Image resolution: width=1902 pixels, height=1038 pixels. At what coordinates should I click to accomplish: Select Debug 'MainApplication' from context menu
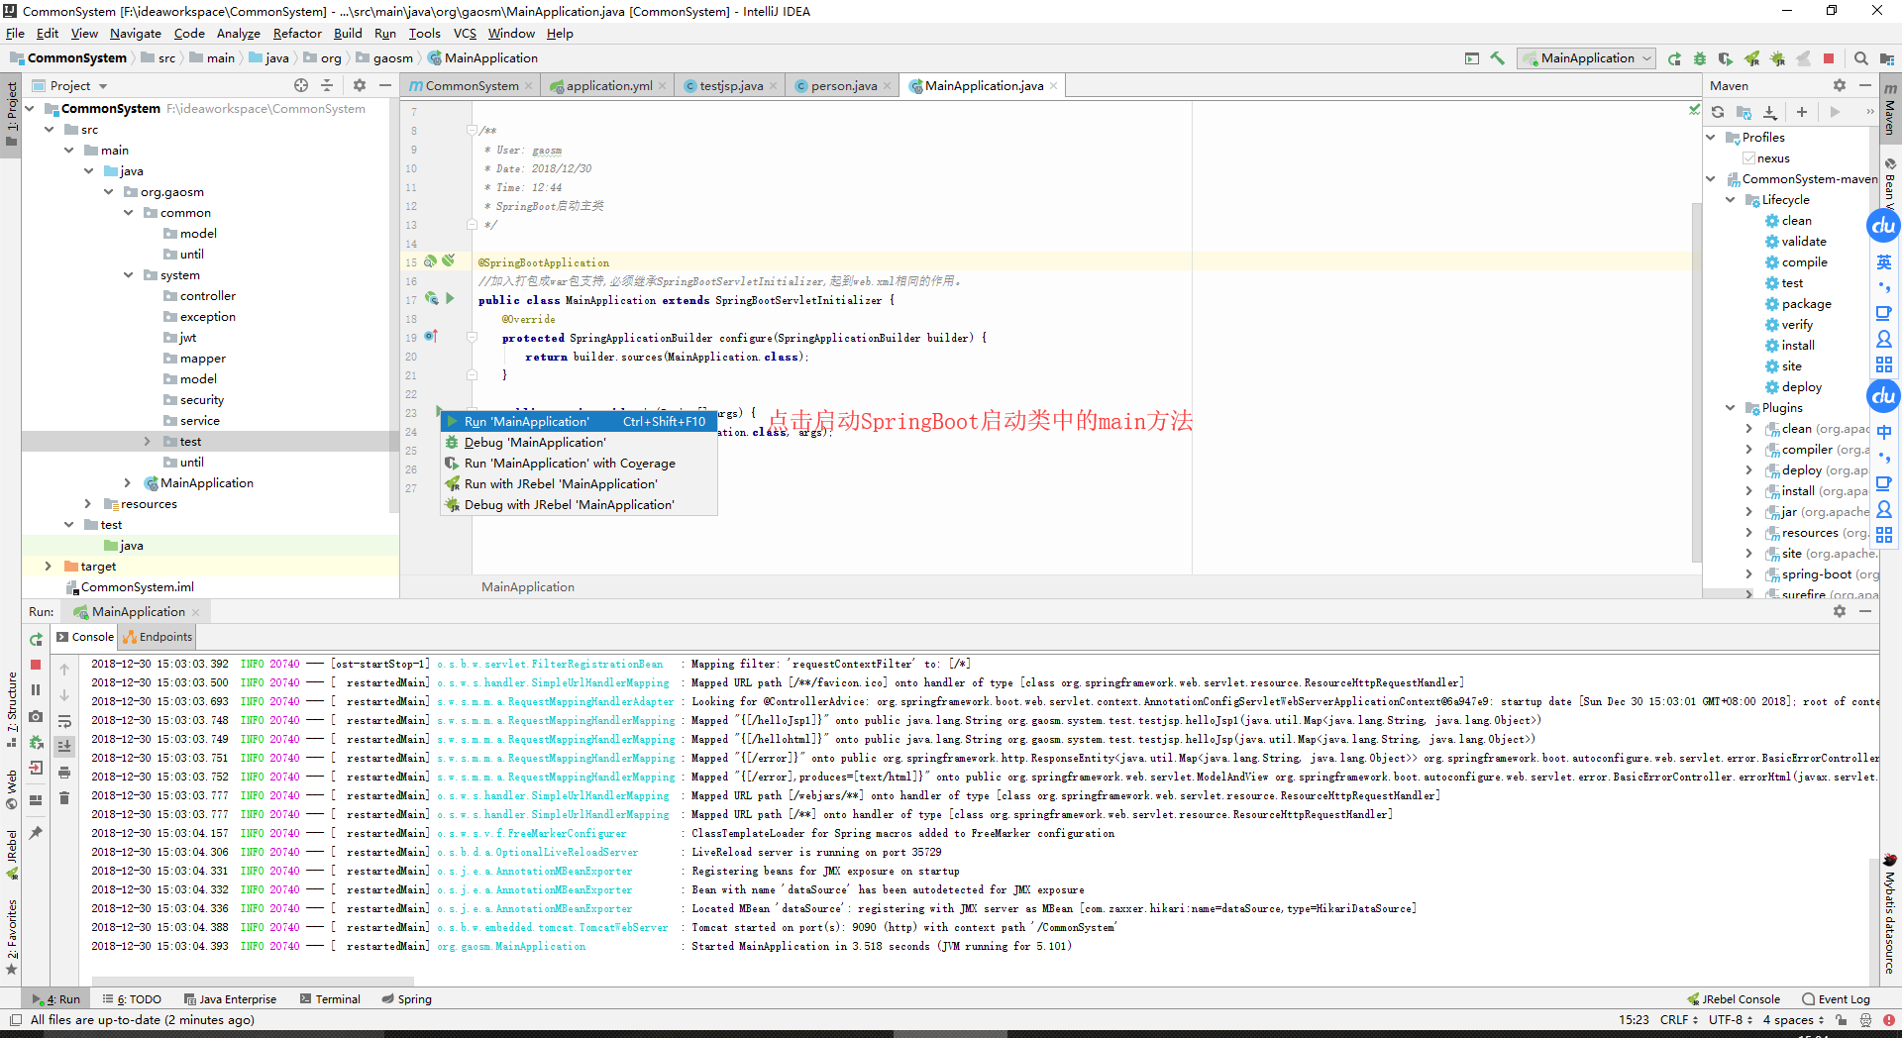point(579,443)
